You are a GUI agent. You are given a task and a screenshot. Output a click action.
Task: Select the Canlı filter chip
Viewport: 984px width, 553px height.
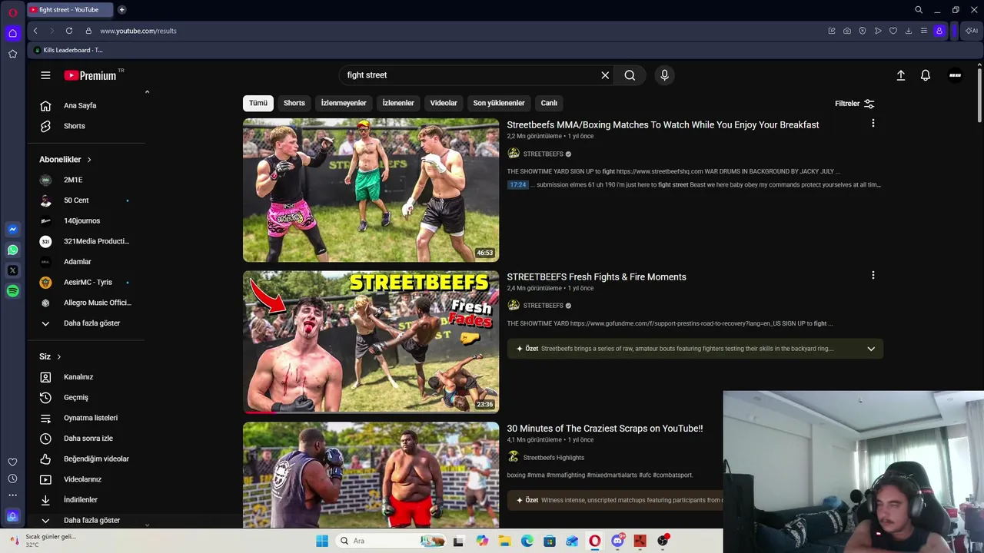pos(549,103)
